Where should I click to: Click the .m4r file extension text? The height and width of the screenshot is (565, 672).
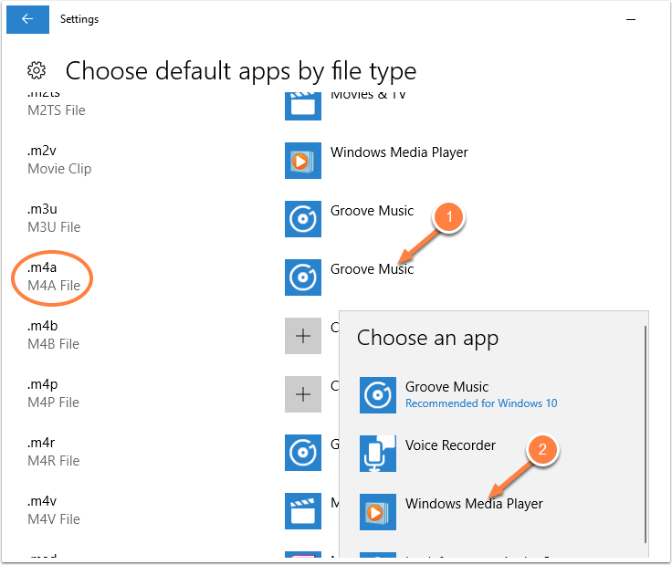point(41,443)
